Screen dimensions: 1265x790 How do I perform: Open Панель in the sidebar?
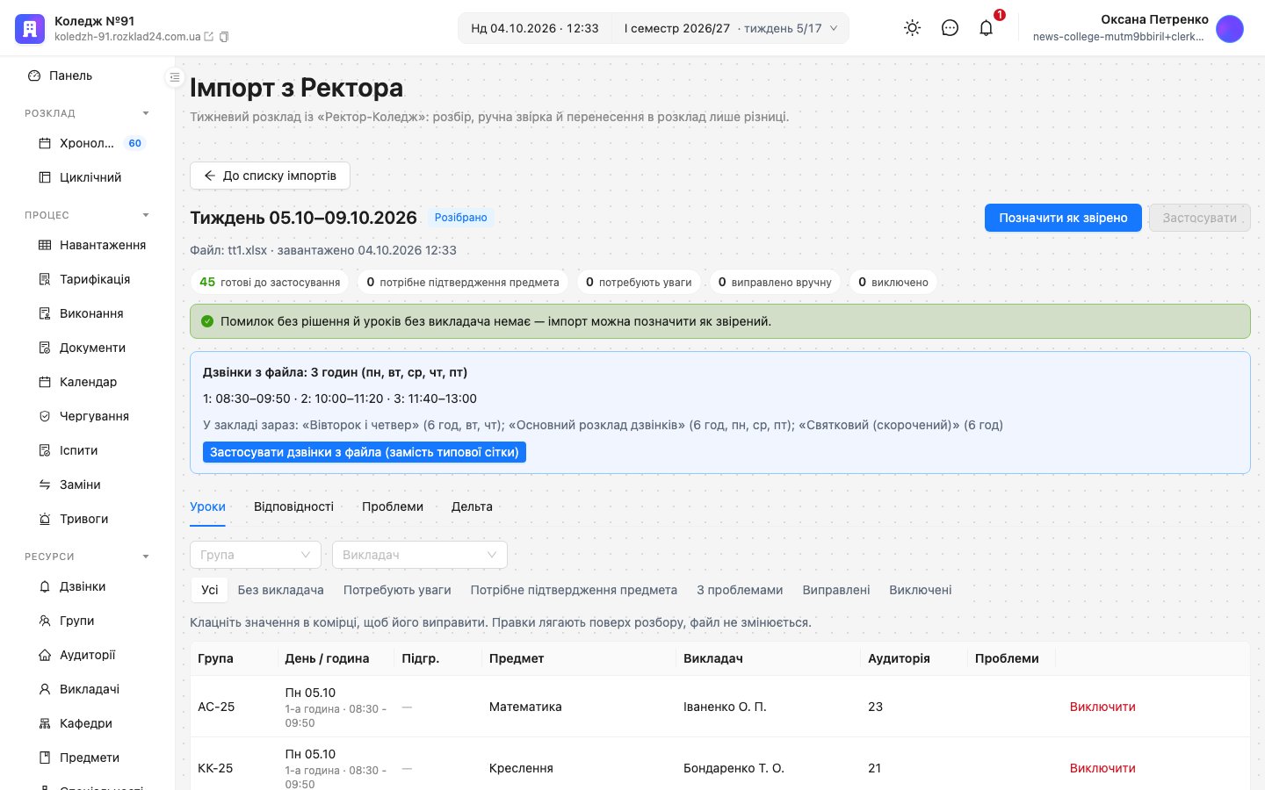88,75
